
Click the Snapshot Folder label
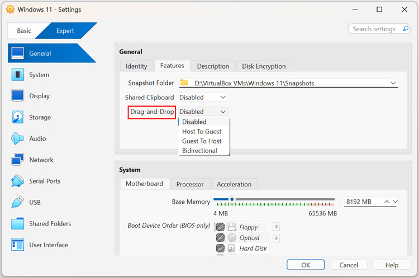point(151,83)
